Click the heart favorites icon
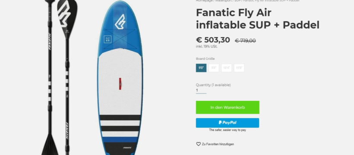 pyautogui.click(x=198, y=144)
